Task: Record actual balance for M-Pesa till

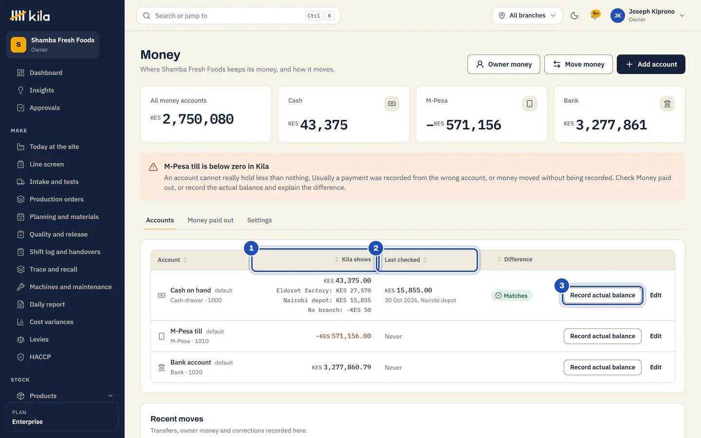Action: point(603,336)
